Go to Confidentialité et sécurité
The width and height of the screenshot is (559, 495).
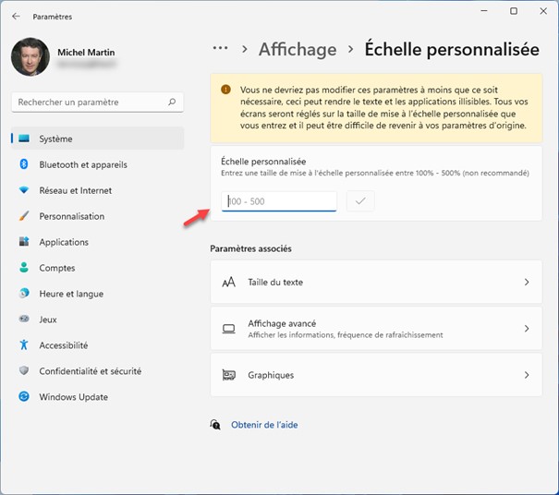(90, 371)
